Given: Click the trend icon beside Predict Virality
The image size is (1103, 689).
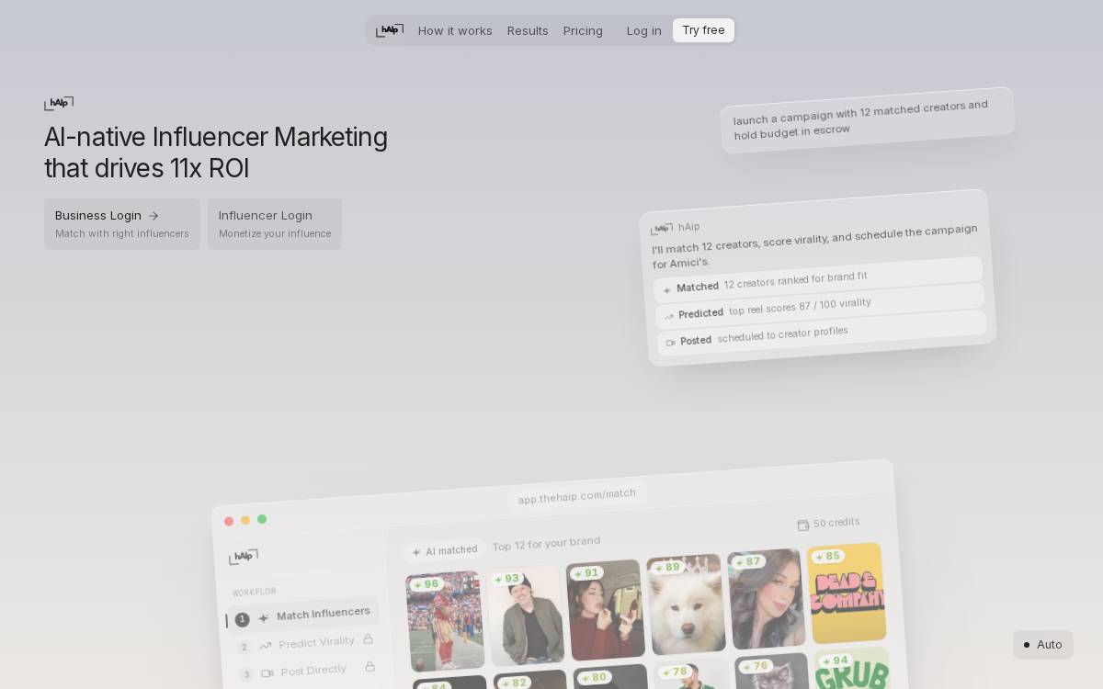Looking at the screenshot, I should click(x=266, y=646).
